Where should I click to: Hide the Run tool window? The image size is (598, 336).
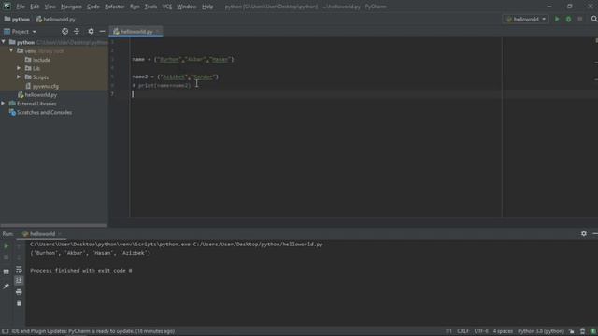(x=595, y=233)
